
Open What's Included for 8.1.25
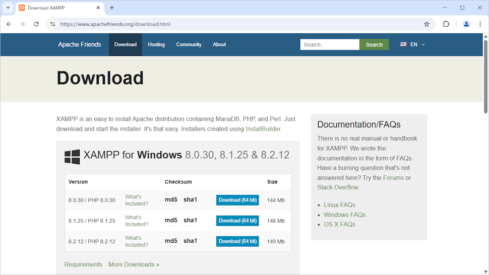click(x=137, y=221)
